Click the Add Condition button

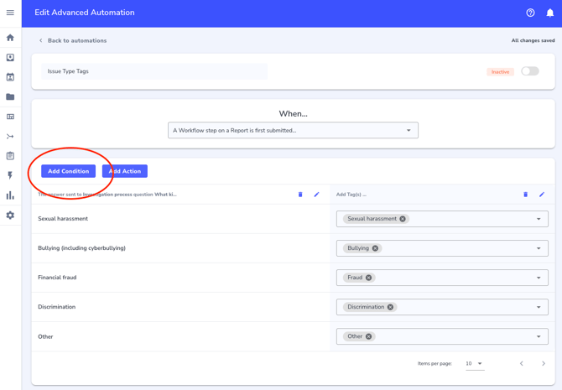pos(68,171)
